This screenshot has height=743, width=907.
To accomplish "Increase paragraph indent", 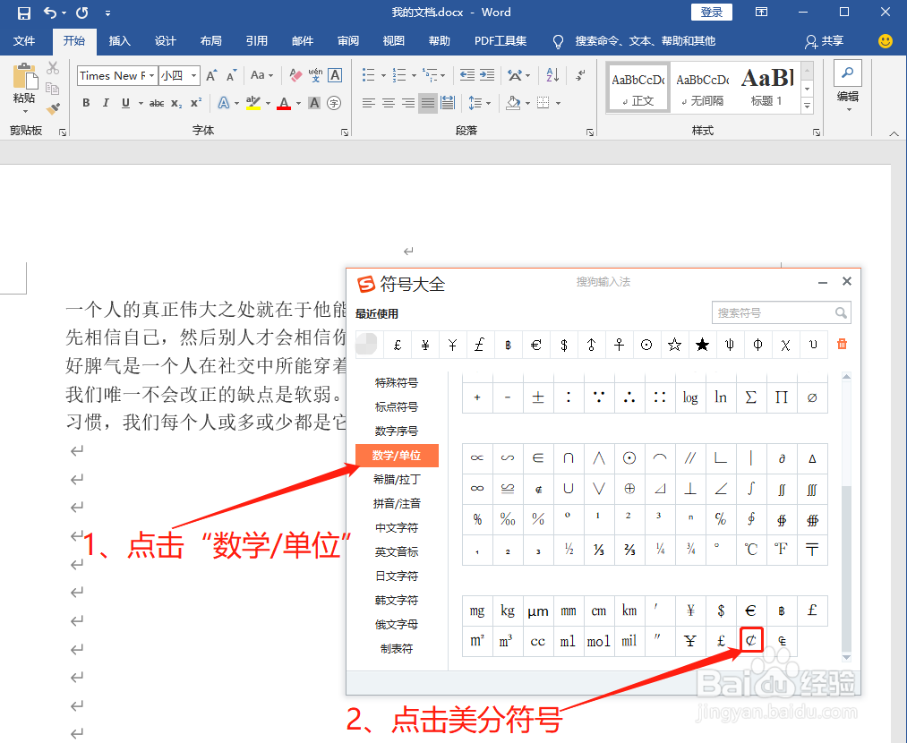I will (487, 75).
